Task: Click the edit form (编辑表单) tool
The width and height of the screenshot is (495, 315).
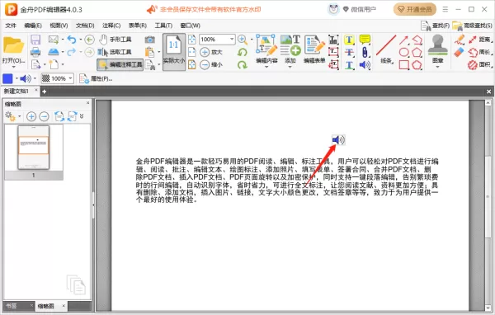Action: point(314,49)
